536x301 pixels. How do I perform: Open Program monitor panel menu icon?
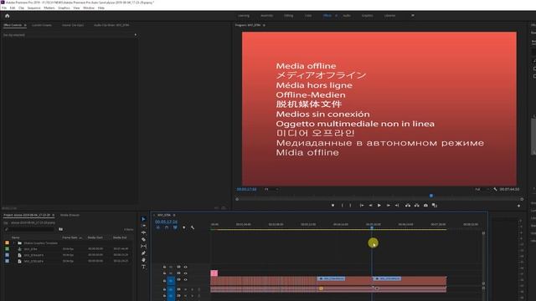pos(264,25)
